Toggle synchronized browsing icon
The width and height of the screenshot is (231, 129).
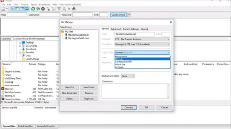[x=69, y=9]
